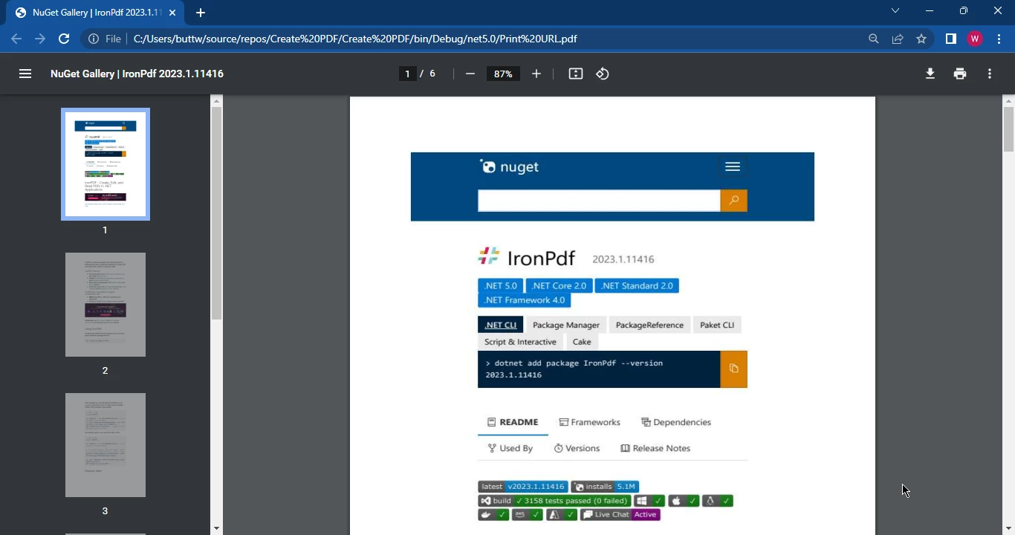The height and width of the screenshot is (535, 1015).
Task: Bookmark this page with star icon
Action: coord(921,39)
